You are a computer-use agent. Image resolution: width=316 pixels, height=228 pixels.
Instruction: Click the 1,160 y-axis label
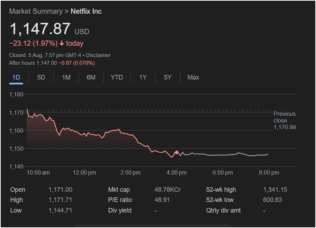(x=16, y=131)
